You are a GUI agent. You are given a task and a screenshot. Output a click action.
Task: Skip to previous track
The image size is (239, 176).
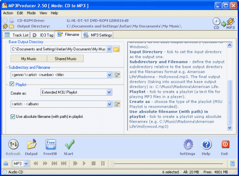(x=54, y=164)
